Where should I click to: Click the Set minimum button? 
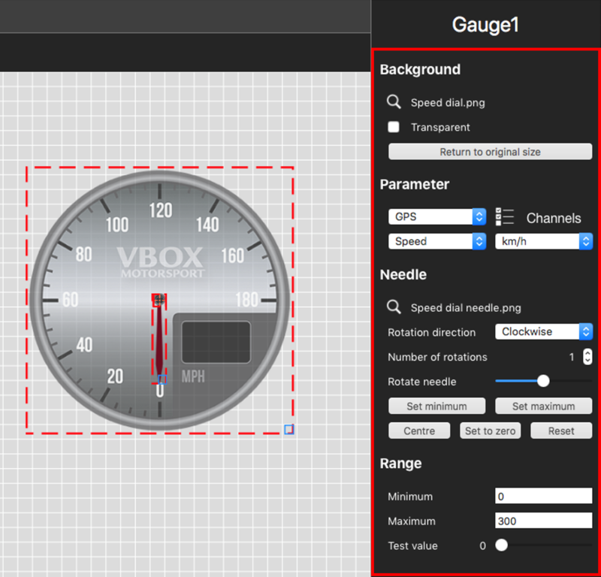click(437, 406)
